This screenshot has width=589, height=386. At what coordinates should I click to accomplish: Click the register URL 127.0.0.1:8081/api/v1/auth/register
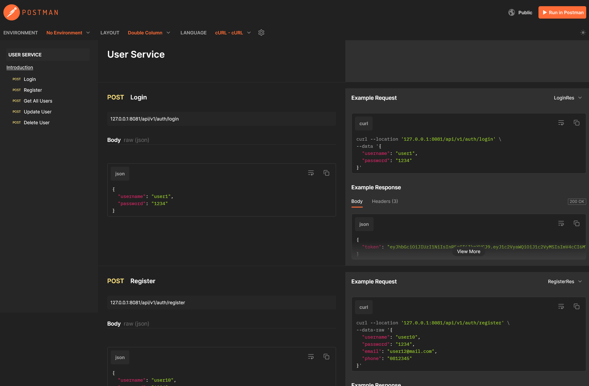(x=148, y=303)
